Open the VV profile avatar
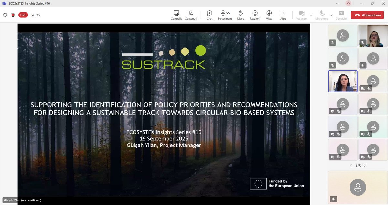 [x=348, y=3]
